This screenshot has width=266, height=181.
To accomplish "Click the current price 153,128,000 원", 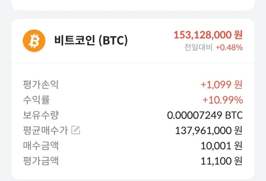I will [x=208, y=35].
